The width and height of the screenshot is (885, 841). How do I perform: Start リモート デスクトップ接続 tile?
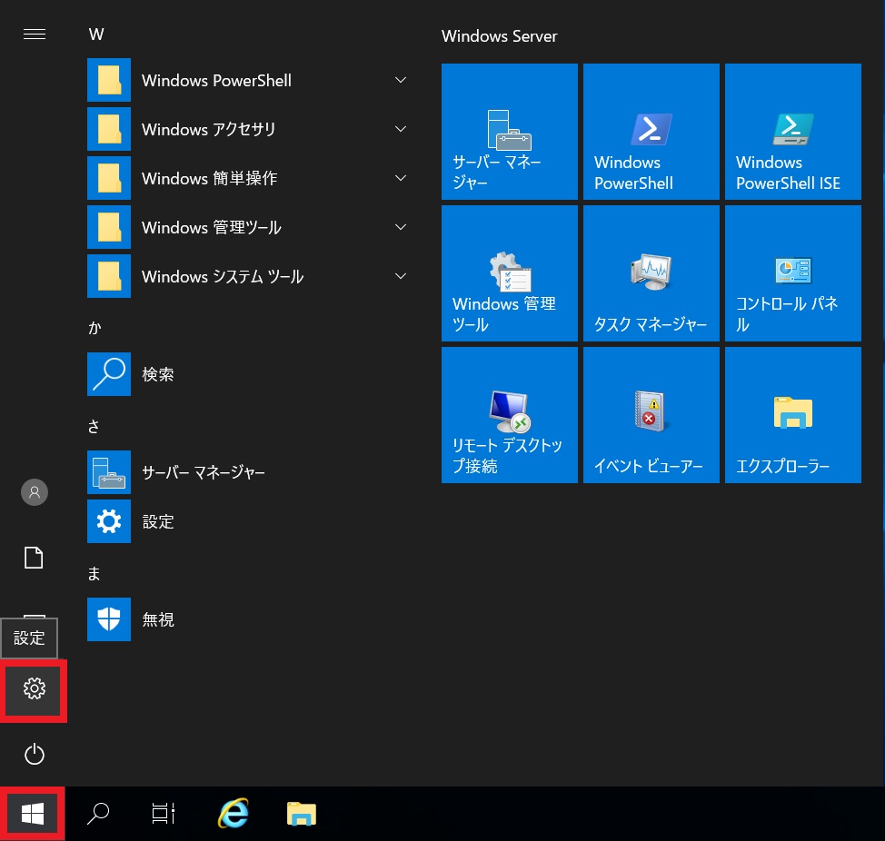pyautogui.click(x=509, y=414)
